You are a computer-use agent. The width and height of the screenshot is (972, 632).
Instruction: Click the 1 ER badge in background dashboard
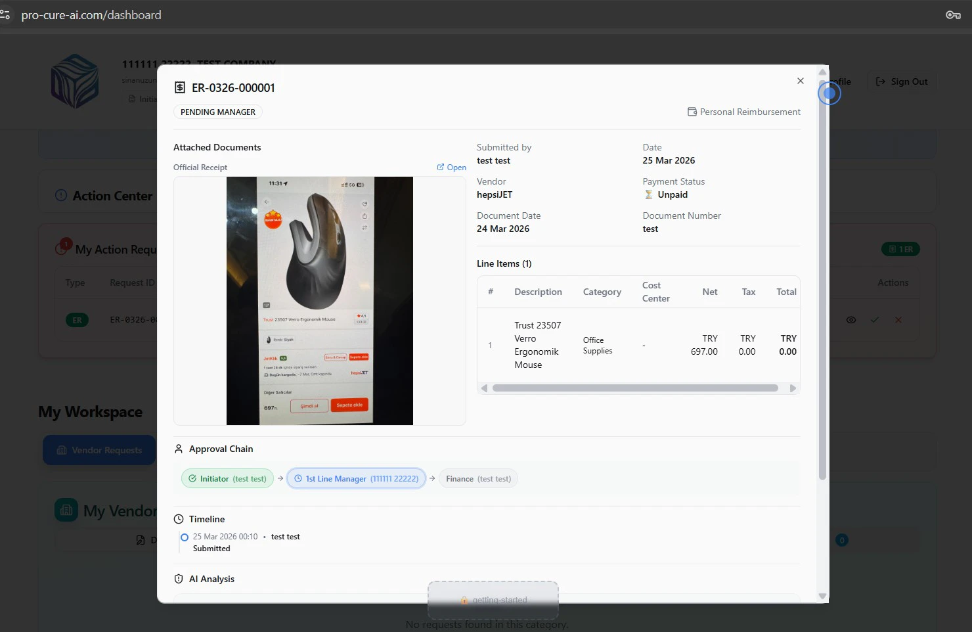(900, 249)
